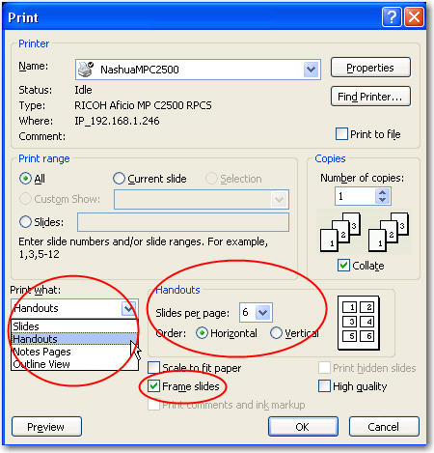Open printer Properties
Image resolution: width=434 pixels, height=453 pixels.
[370, 68]
